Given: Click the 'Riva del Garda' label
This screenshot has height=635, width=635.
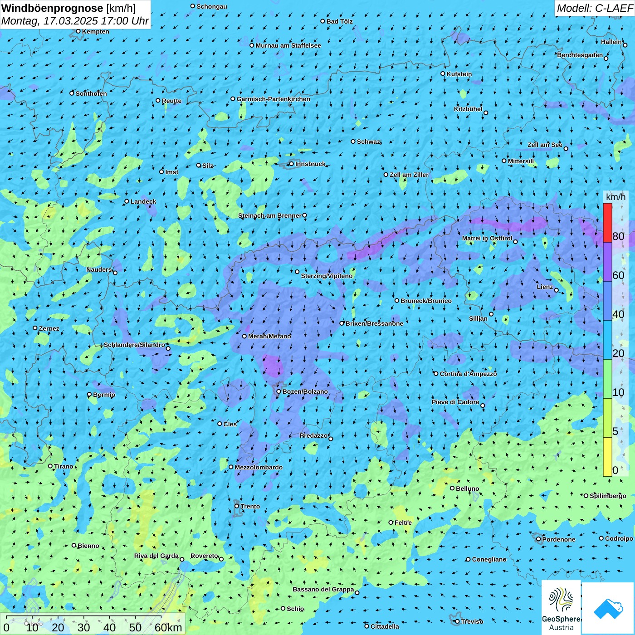Looking at the screenshot, I should 156,556.
